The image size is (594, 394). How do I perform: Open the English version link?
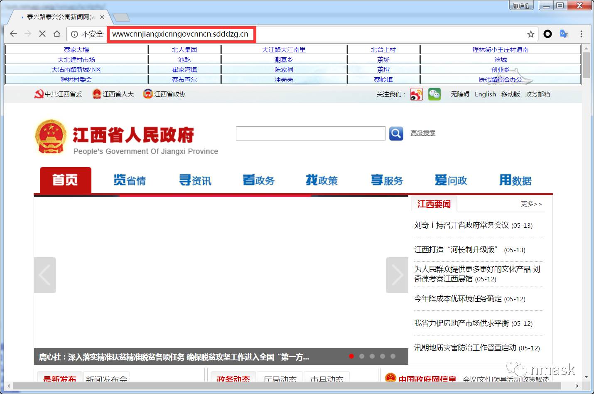click(x=485, y=94)
